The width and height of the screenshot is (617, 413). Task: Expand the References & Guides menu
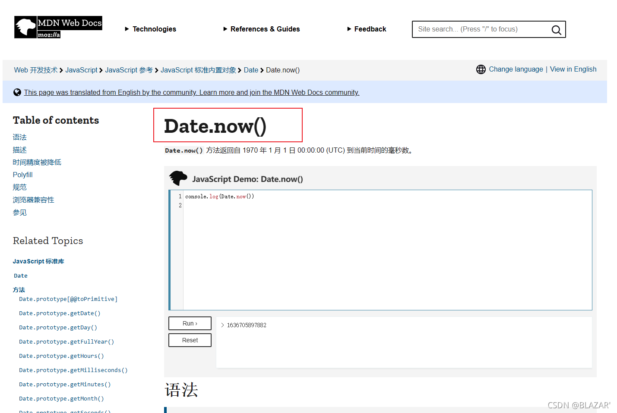[262, 29]
